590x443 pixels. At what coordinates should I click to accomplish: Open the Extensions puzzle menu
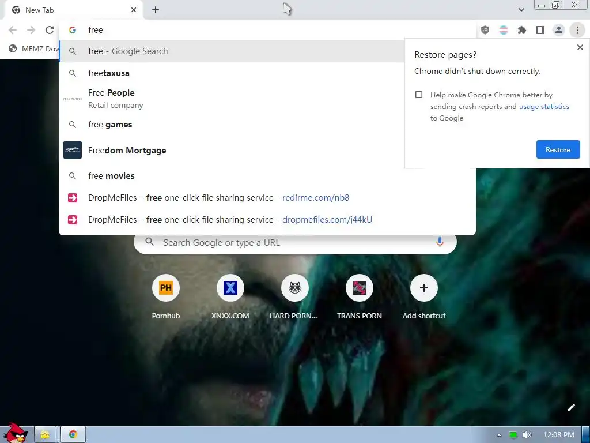tap(522, 30)
